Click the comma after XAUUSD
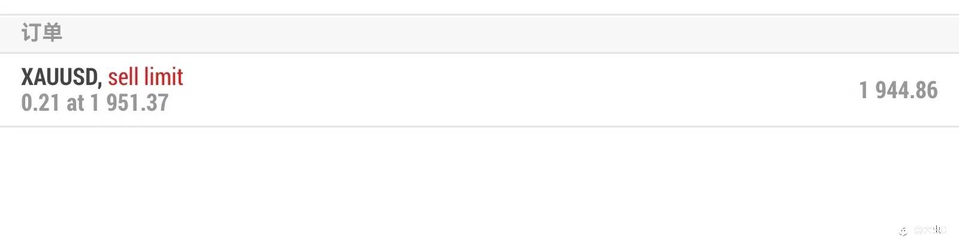This screenshot has width=959, height=249. (x=99, y=83)
